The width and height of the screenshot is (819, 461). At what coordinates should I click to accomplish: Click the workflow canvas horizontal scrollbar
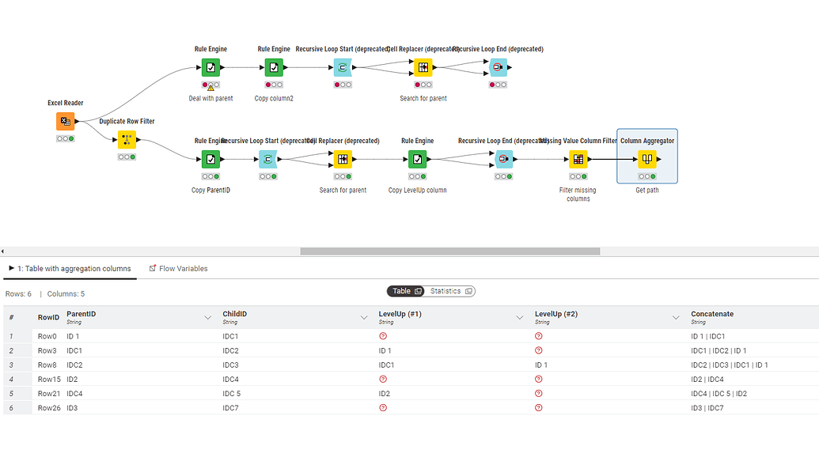[451, 251]
